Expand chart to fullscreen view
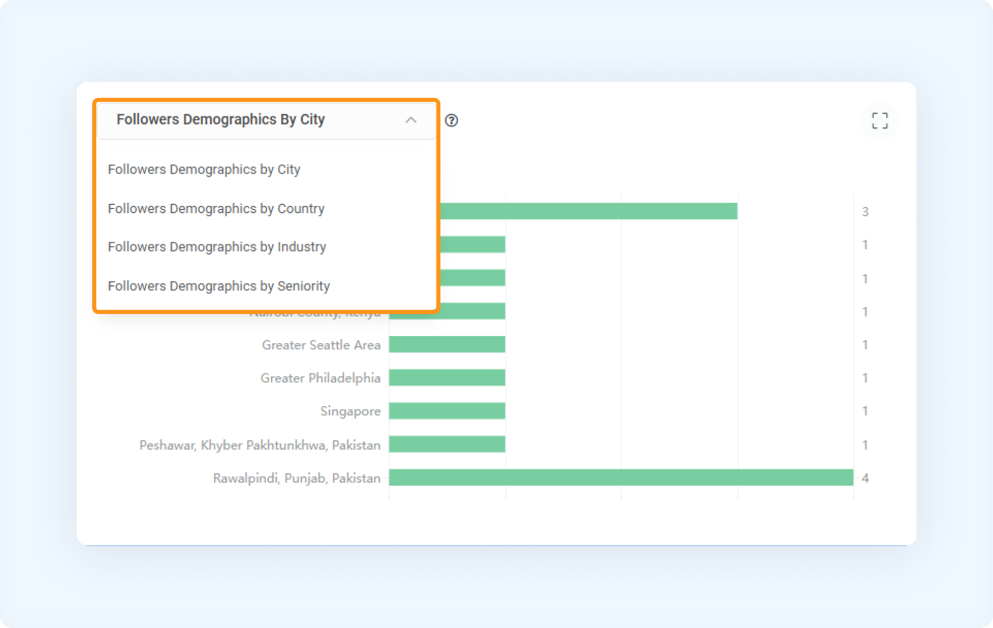The width and height of the screenshot is (993, 628). (x=880, y=121)
